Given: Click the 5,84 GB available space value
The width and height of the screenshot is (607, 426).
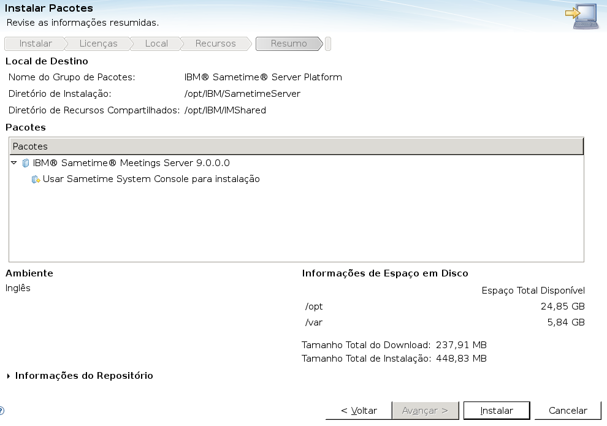Looking at the screenshot, I should coord(565,322).
